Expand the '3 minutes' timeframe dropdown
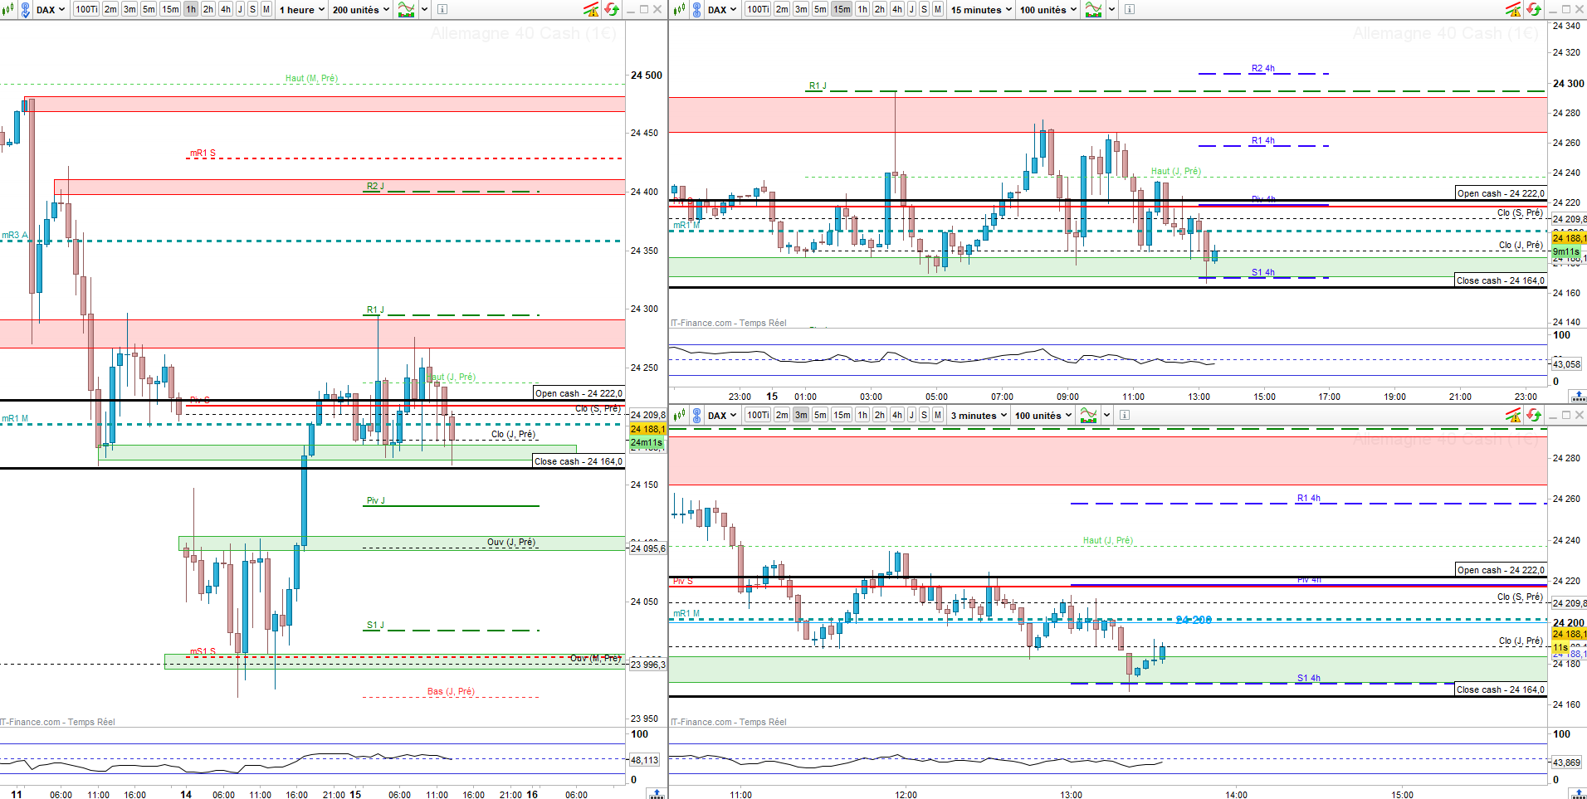 [979, 415]
